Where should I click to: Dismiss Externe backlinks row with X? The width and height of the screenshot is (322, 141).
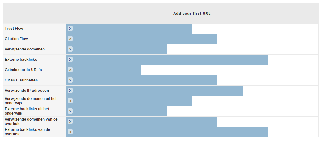click(70, 60)
